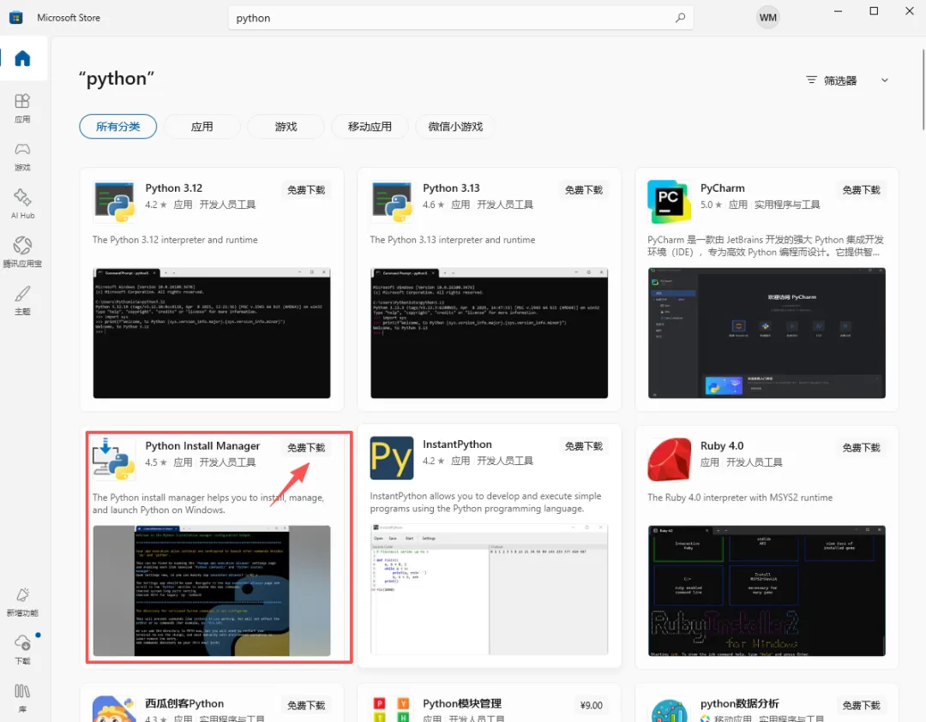Select the 微信小游戏 category tab
The width and height of the screenshot is (926, 722).
[x=455, y=126]
